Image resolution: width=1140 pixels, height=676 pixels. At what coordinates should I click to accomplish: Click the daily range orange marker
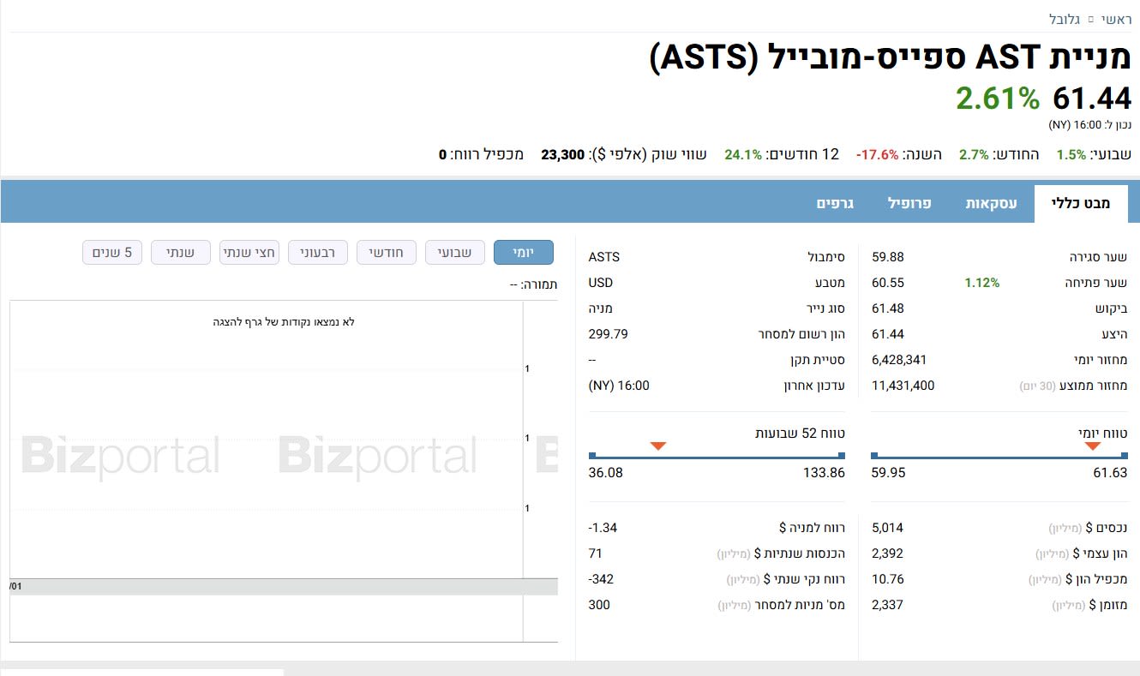pyautogui.click(x=1093, y=446)
